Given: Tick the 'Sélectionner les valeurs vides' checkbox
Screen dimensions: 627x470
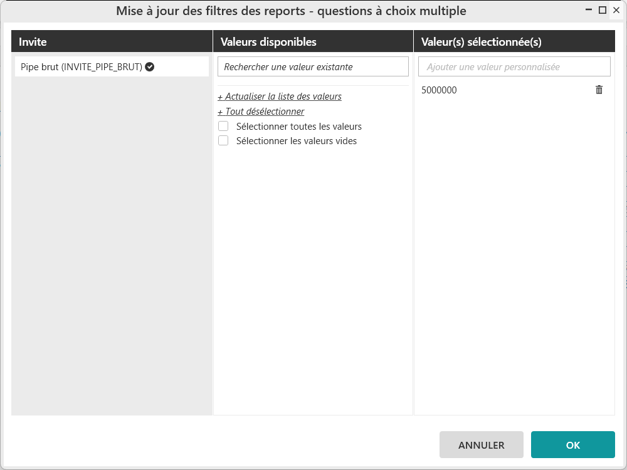Looking at the screenshot, I should click(x=223, y=141).
